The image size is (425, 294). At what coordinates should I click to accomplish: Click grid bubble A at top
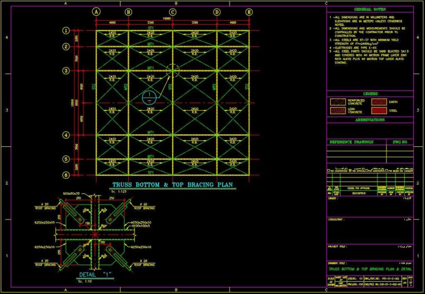(x=96, y=12)
